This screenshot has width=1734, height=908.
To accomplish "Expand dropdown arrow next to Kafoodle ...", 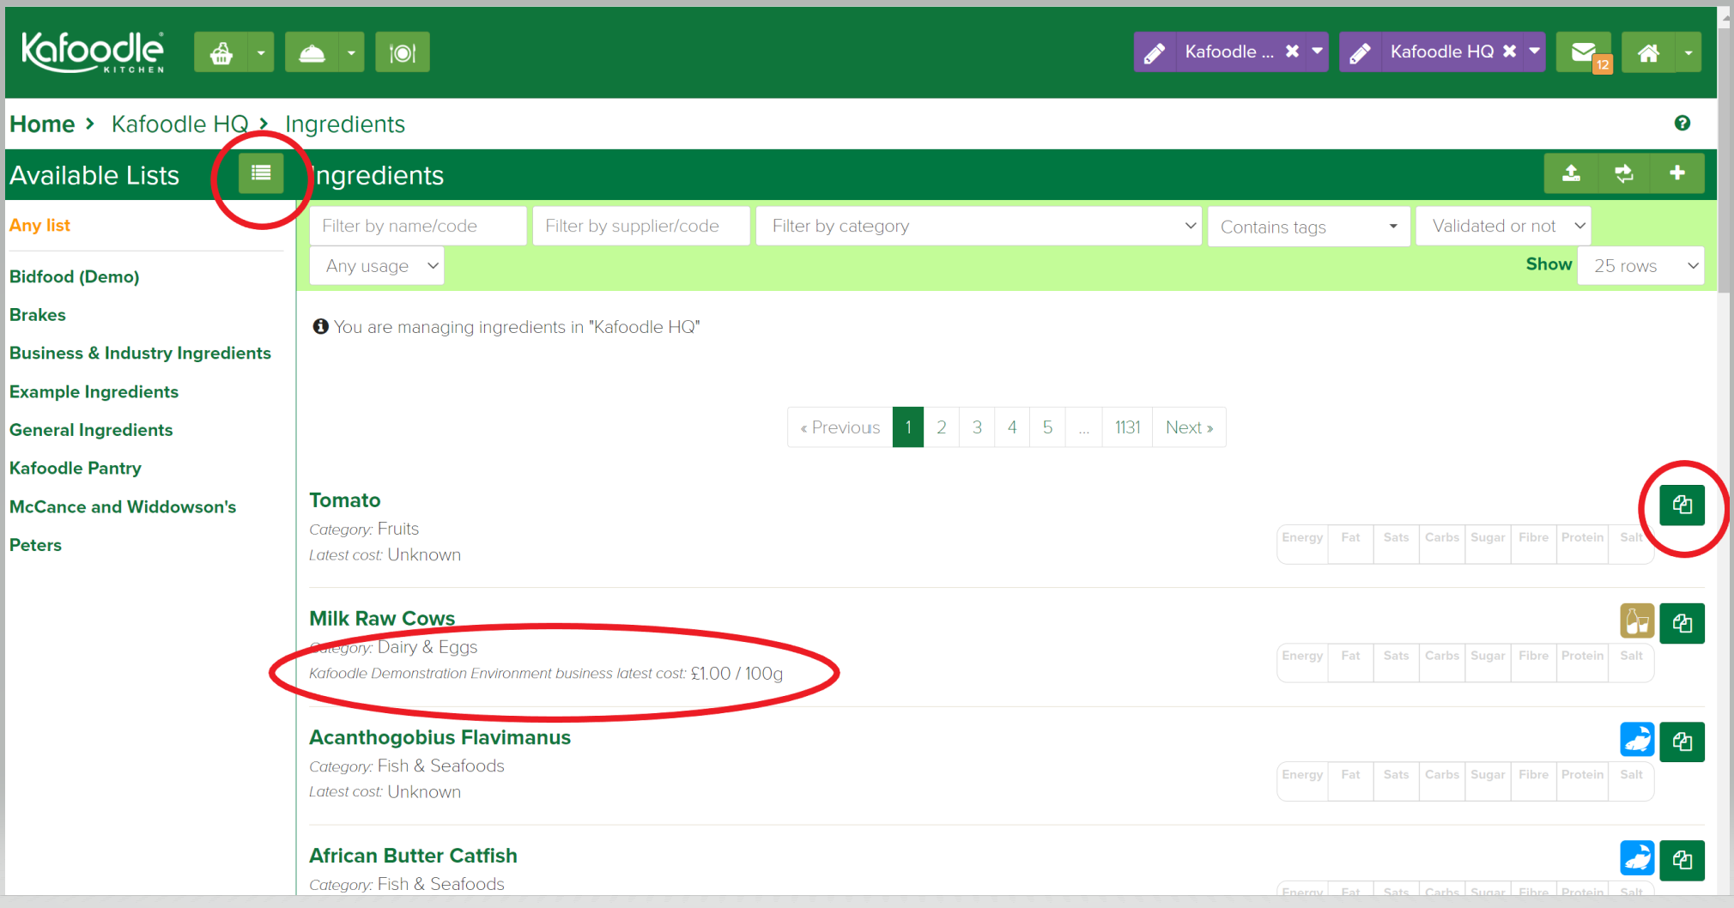I will 1317,51.
